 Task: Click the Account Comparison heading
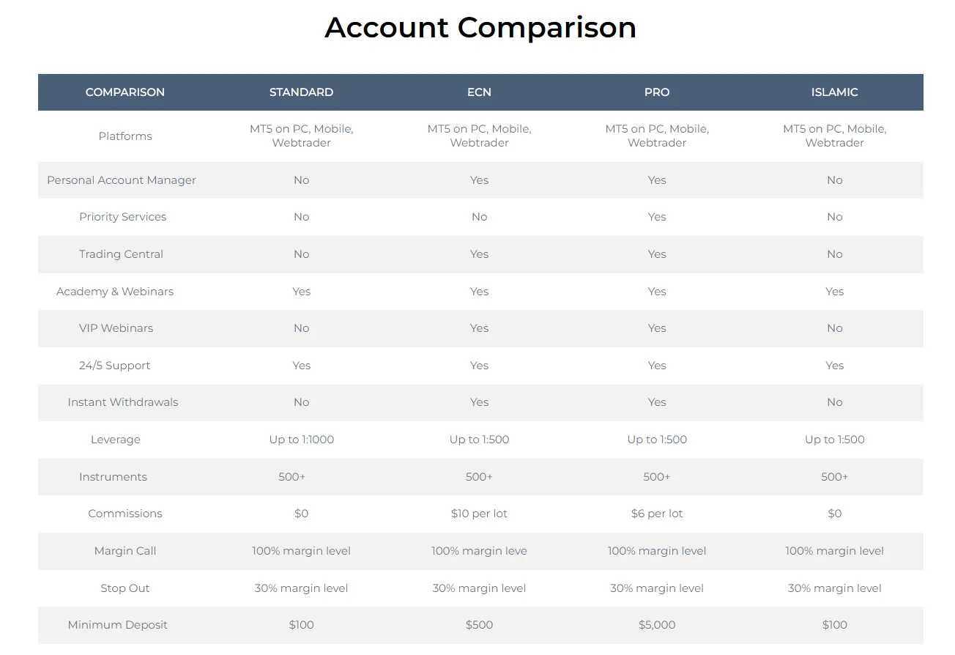click(x=480, y=28)
